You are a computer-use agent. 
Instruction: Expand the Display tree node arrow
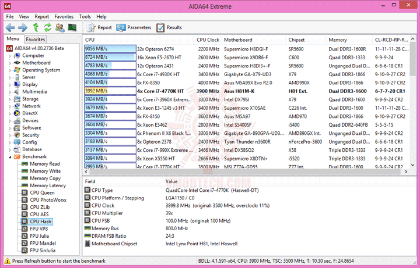(x=10, y=85)
